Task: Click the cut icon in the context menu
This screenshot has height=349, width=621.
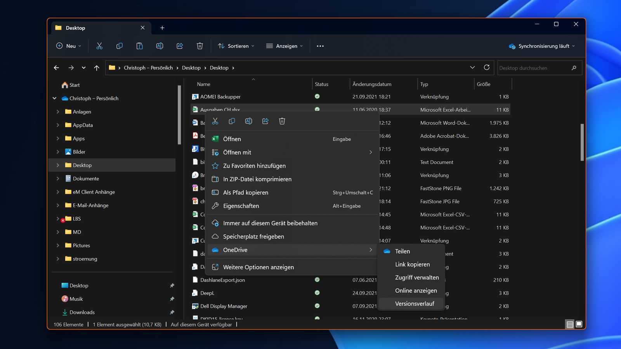Action: 215,121
